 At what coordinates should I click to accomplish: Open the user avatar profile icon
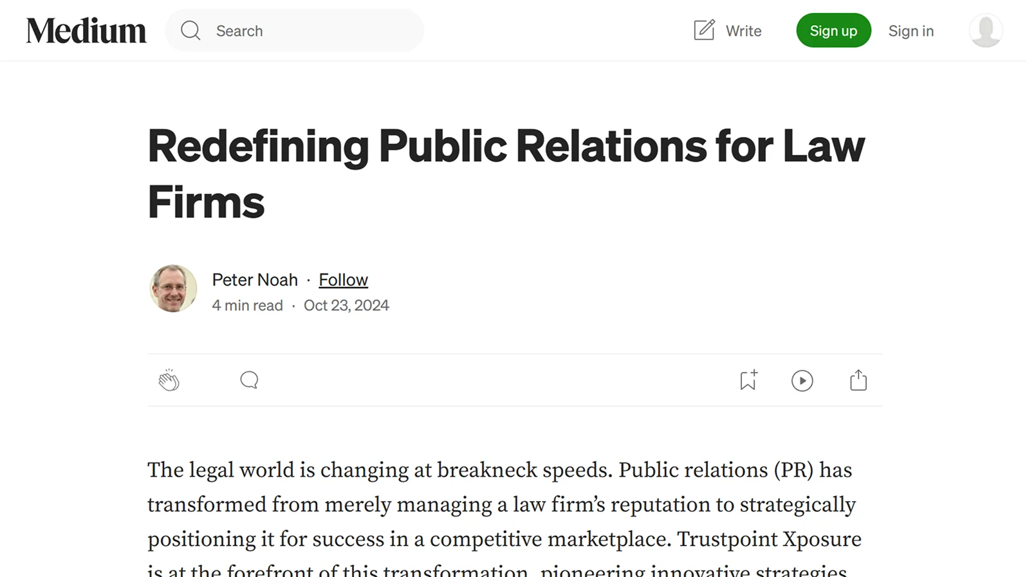click(986, 30)
